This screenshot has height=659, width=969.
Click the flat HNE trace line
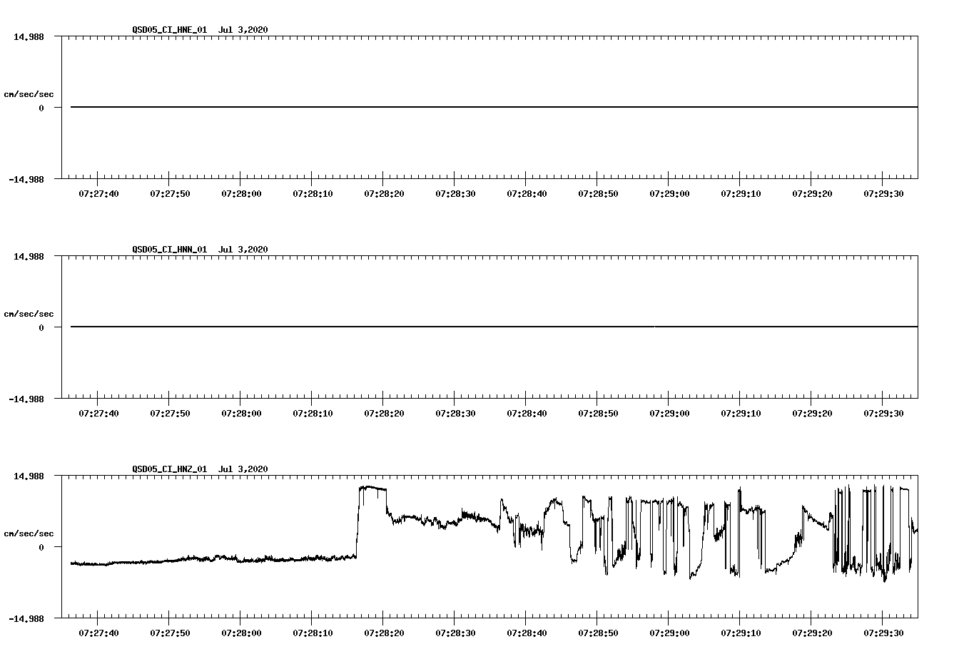pos(494,107)
